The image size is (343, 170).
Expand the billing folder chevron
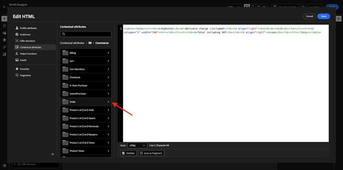(108, 53)
